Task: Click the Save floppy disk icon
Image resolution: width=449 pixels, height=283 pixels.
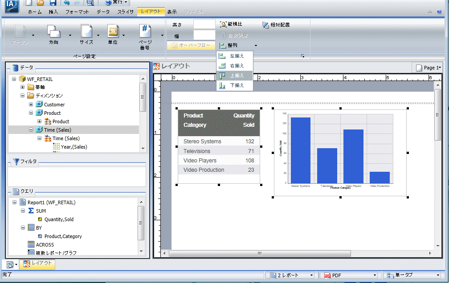Action: [53, 3]
